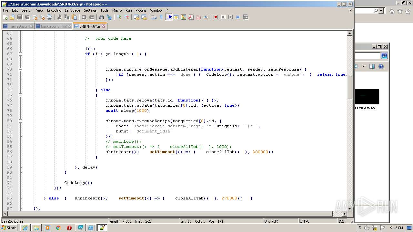Click the horizontal scrollbar right arrow
Viewport: 413px width, 232px height.
tap(345, 214)
